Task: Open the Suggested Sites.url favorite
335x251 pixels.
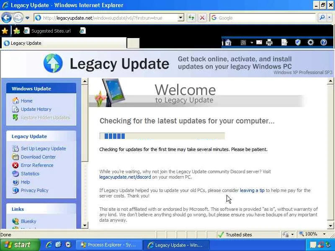Action: [47, 31]
